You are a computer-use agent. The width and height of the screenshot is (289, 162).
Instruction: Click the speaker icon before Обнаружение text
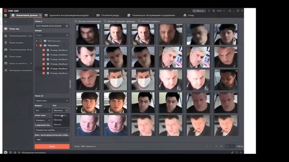[19, 153]
